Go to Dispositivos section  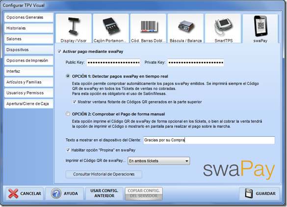[x=28, y=50]
